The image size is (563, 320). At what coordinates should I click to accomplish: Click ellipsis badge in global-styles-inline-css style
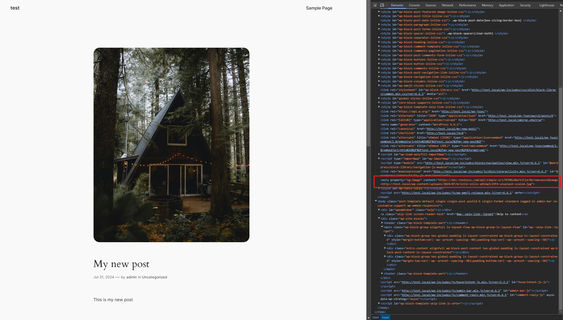444,98
